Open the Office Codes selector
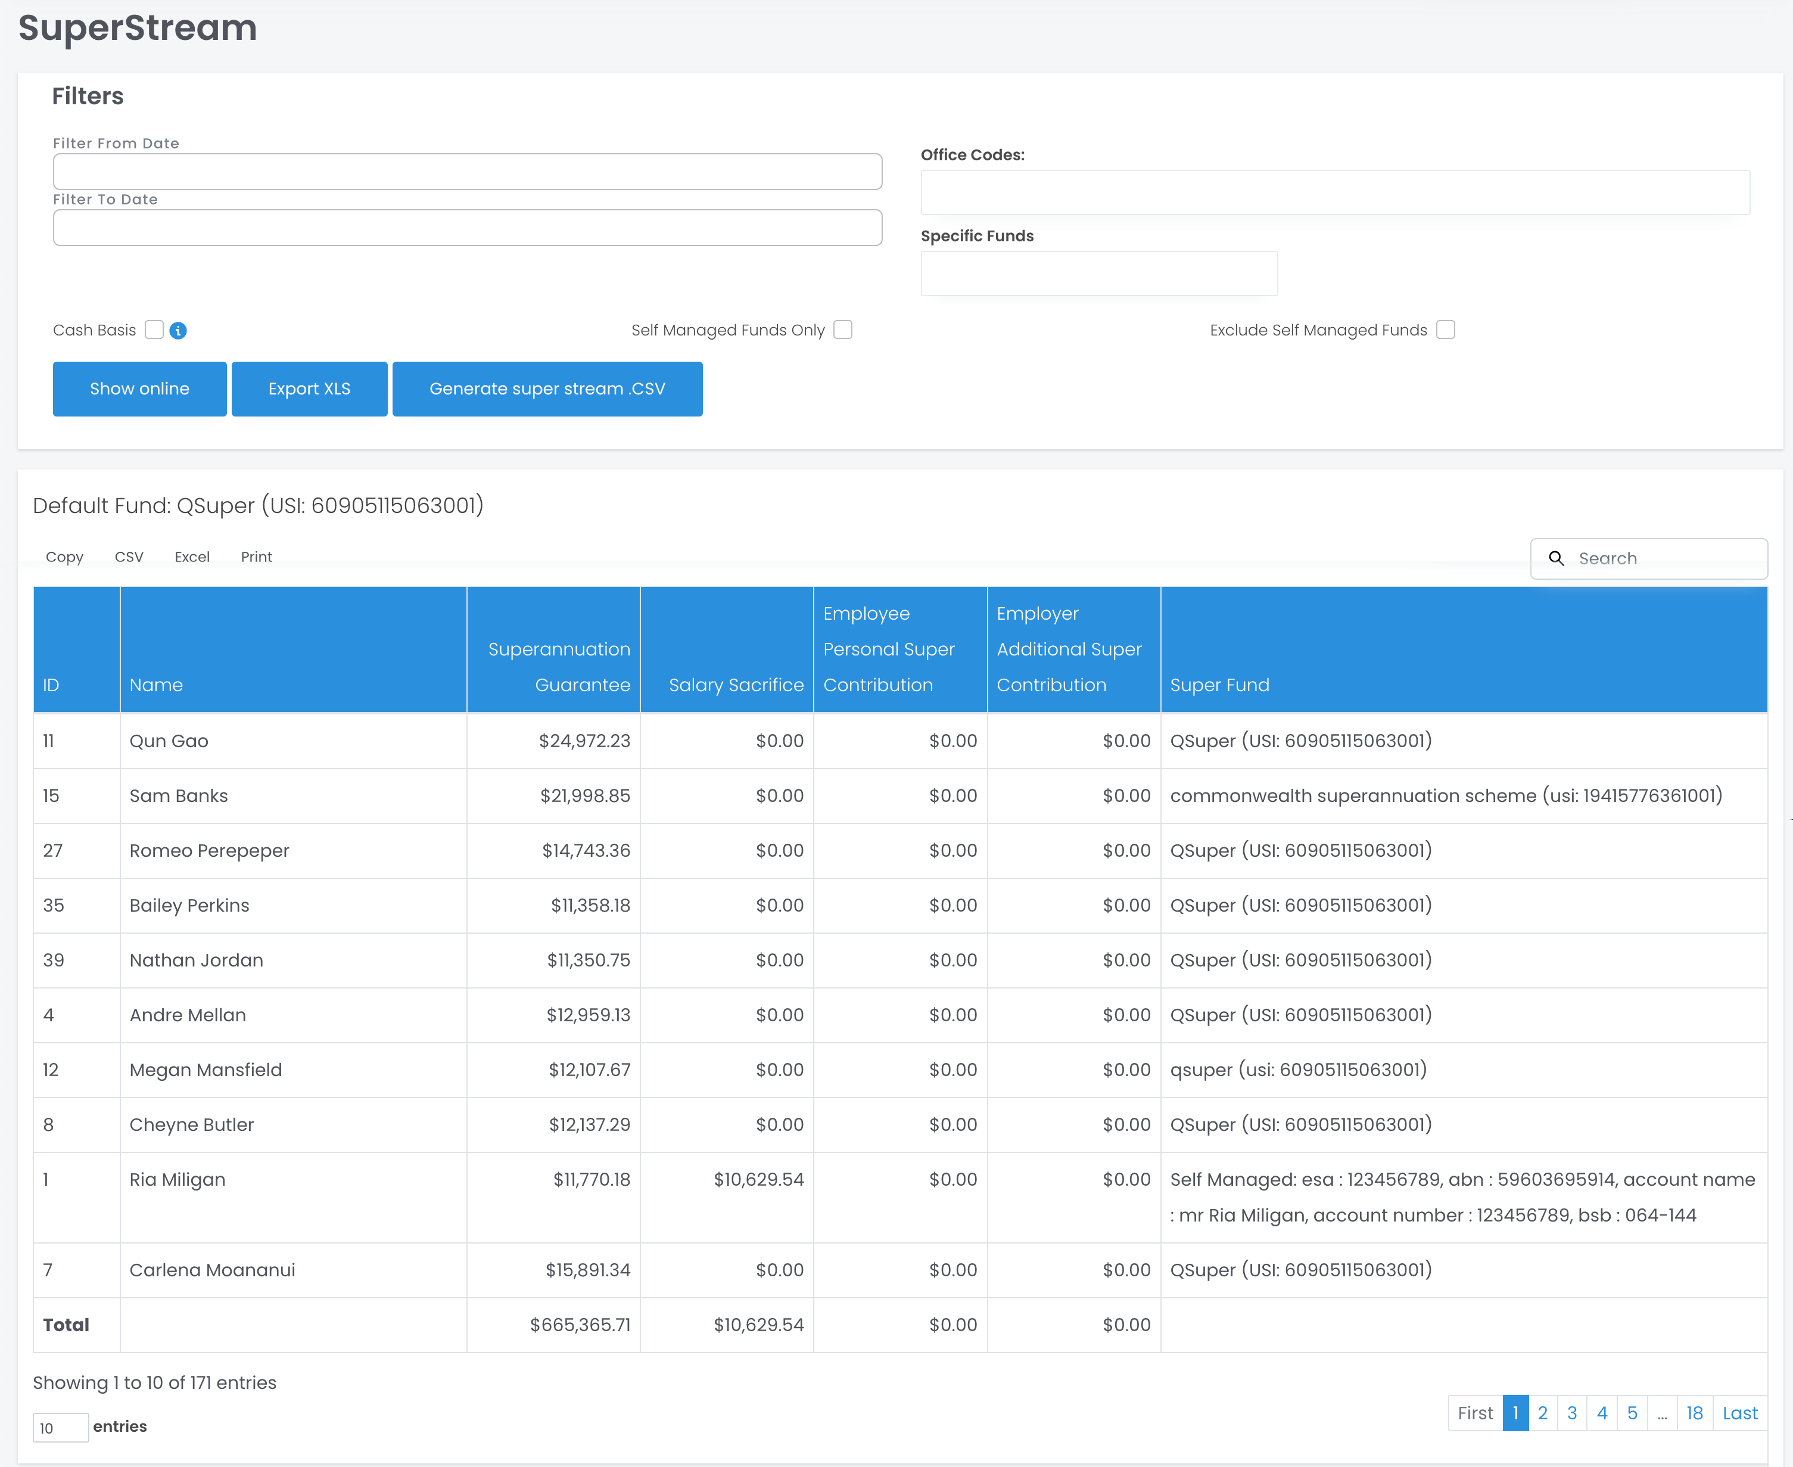 1334,192
